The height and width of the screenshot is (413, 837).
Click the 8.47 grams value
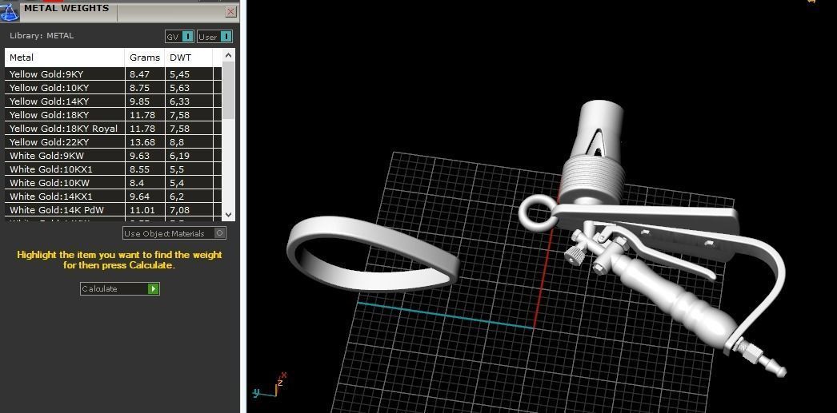[x=139, y=74]
